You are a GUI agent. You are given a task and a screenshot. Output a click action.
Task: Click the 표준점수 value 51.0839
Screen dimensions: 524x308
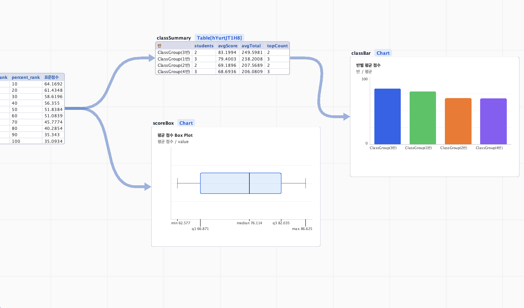[53, 116]
